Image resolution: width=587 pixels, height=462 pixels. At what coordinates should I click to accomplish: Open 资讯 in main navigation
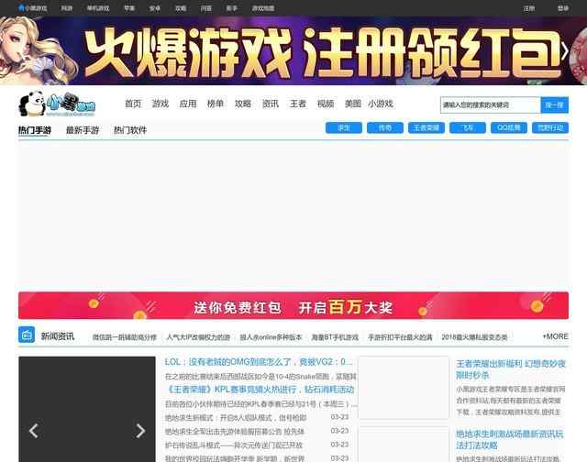(271, 104)
